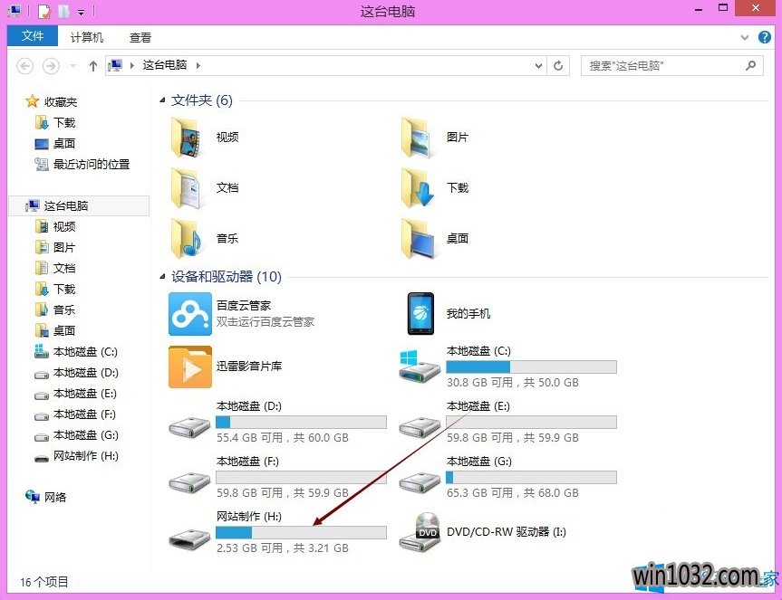Click the refresh button in address bar
The image size is (782, 600).
pos(559,66)
